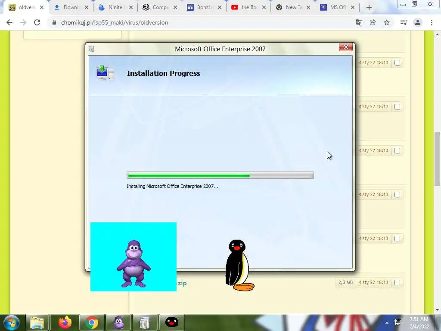
Task: Click the network tray icon
Action: tap(398, 322)
